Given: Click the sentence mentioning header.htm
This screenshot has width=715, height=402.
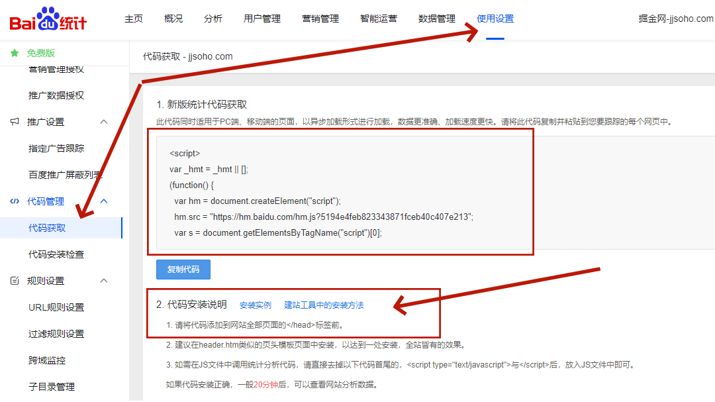Looking at the screenshot, I should pyautogui.click(x=316, y=345).
